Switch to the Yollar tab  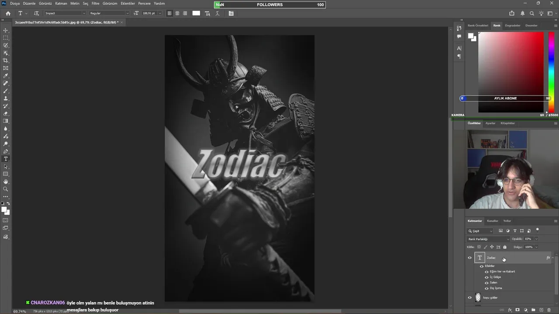coord(507,221)
